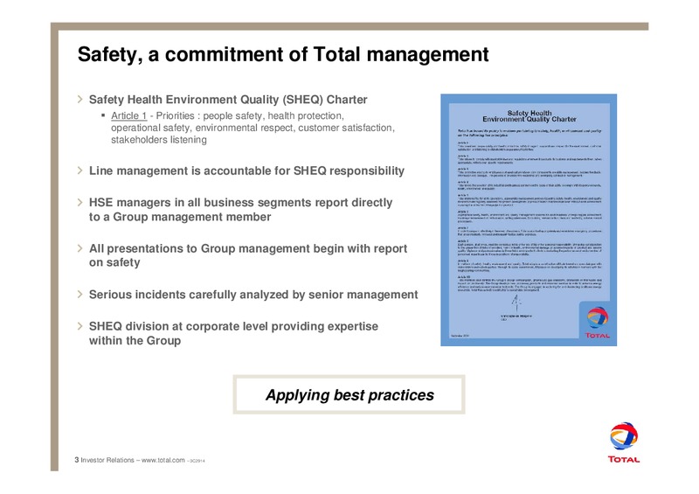
Task: Click the chevron before 'Serious incidents'
Action: coord(80,294)
